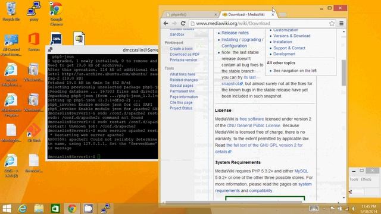Open the putty desktop shortcut
381x214 pixels.
[34, 11]
